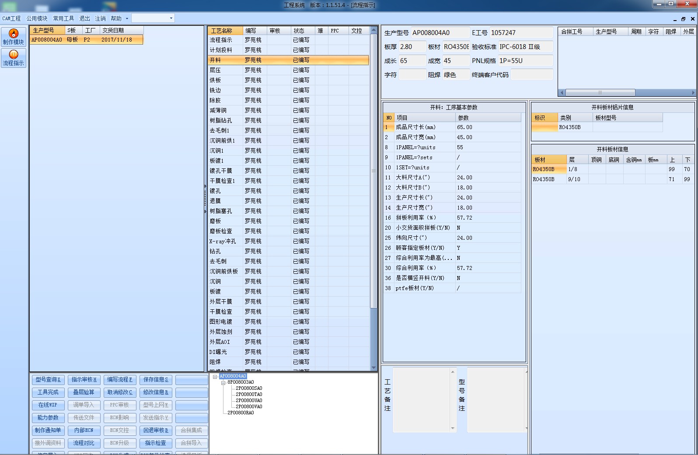Click the PNL规格 field
The height and width of the screenshot is (455, 698).
pyautogui.click(x=526, y=61)
